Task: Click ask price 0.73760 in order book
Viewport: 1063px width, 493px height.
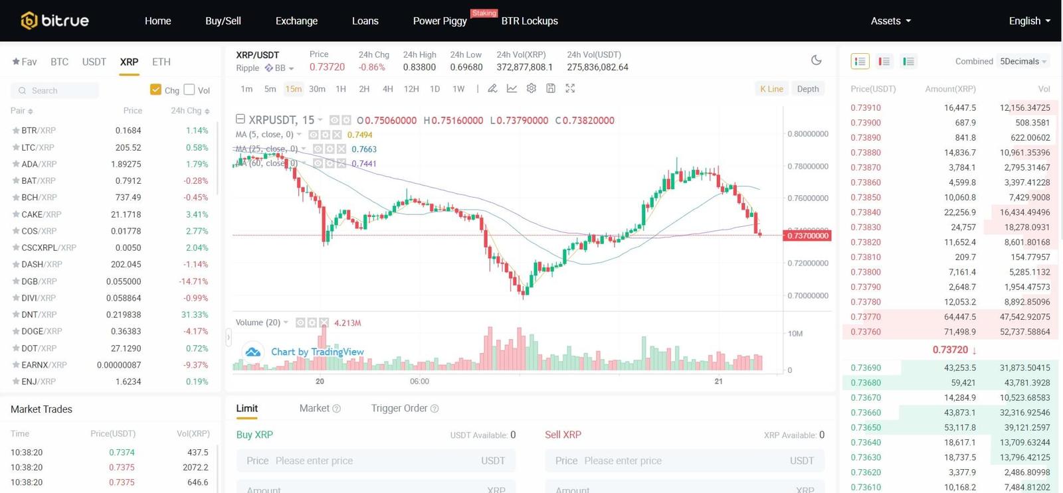Action: pos(866,332)
